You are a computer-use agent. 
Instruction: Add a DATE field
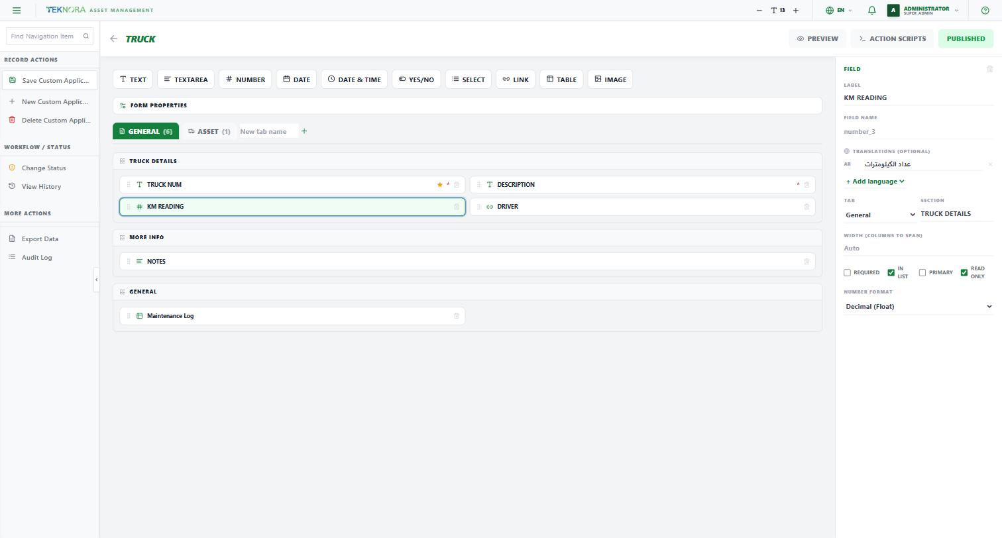pos(296,80)
